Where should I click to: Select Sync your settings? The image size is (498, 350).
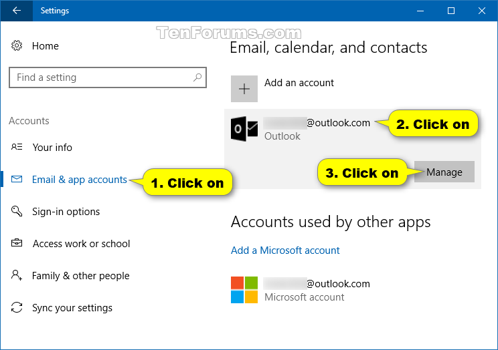72,308
